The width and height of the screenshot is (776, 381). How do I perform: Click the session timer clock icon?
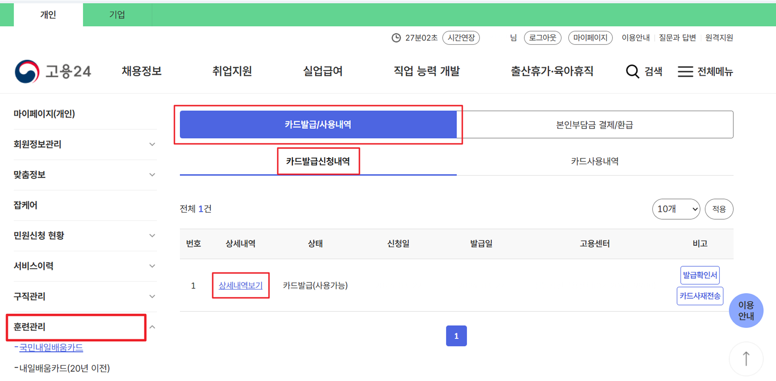[396, 38]
